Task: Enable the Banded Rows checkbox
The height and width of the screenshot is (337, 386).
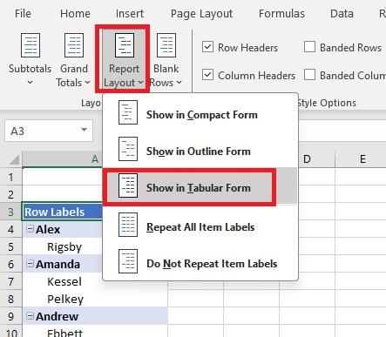Action: (x=309, y=47)
